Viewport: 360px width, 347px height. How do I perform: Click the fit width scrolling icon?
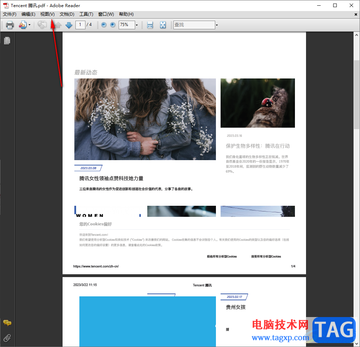point(150,25)
